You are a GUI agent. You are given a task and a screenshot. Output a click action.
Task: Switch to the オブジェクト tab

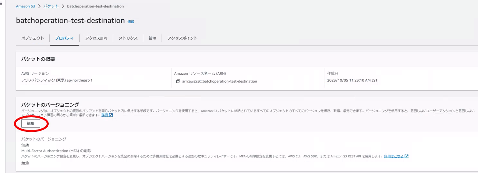33,38
